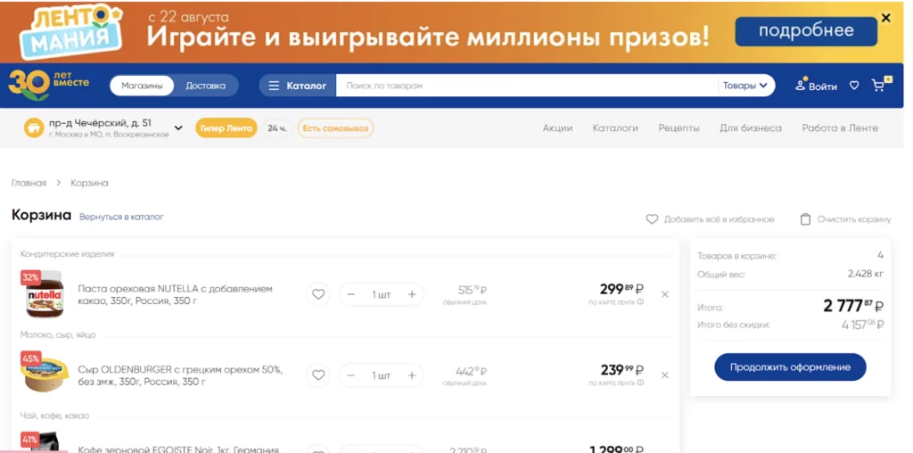This screenshot has height=453, width=913.
Task: Click the Nutella 1 шт quantity value
Action: tap(382, 294)
